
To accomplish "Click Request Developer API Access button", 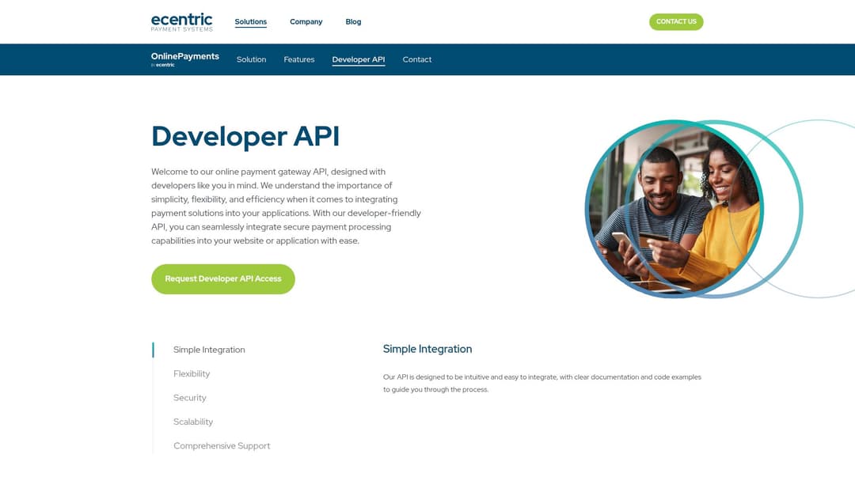I will tap(222, 279).
